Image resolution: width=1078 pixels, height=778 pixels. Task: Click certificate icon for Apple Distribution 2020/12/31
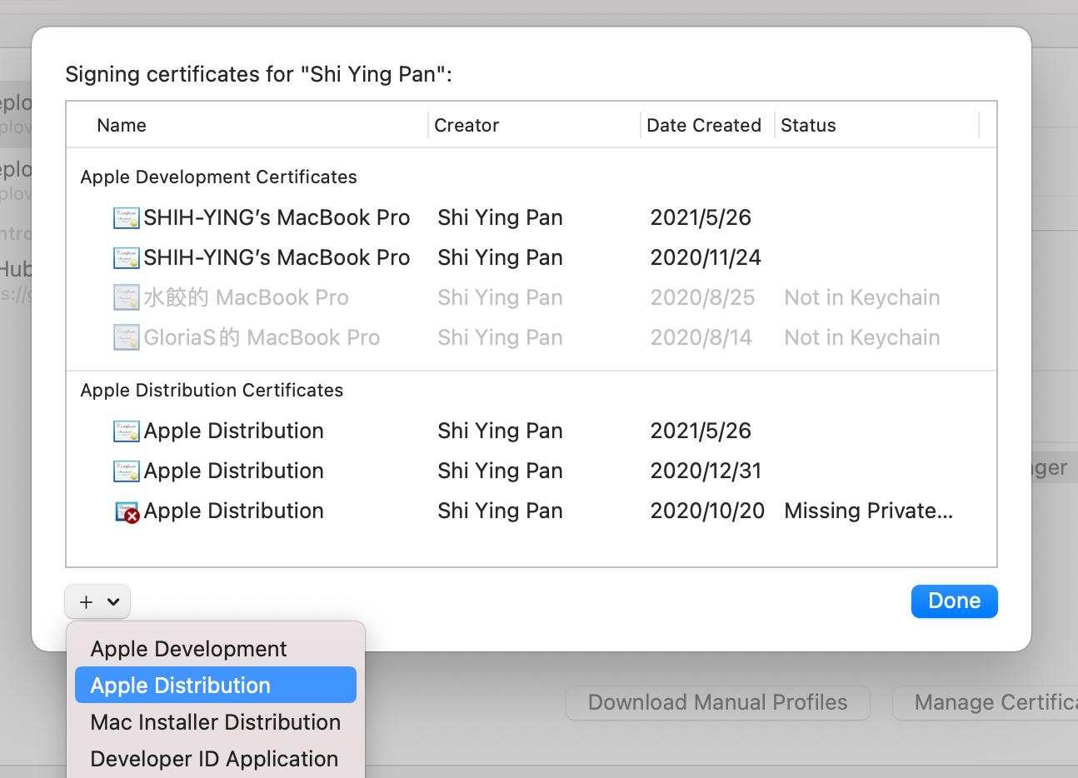pos(127,471)
